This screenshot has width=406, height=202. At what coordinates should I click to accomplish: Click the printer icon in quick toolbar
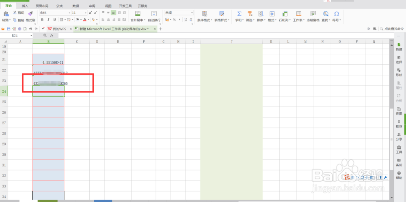click(19, 29)
